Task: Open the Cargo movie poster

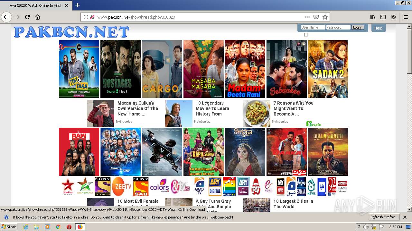Action: pos(162,69)
